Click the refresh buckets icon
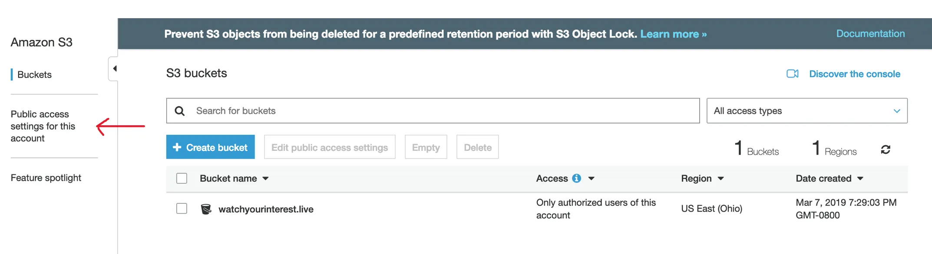 (886, 150)
